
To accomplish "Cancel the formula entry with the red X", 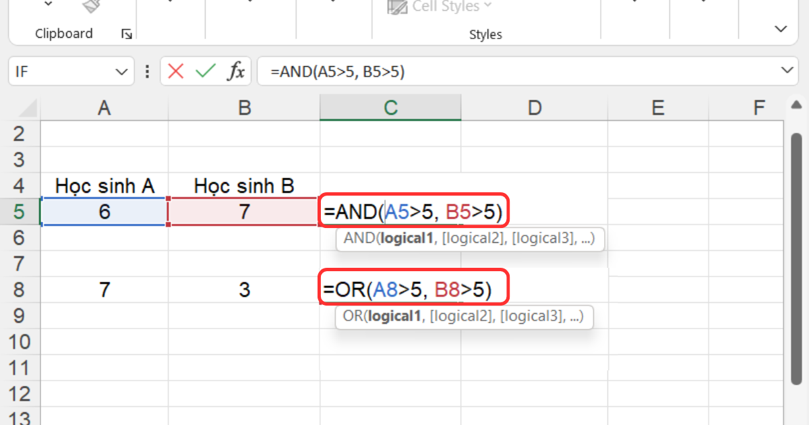I will pos(176,72).
